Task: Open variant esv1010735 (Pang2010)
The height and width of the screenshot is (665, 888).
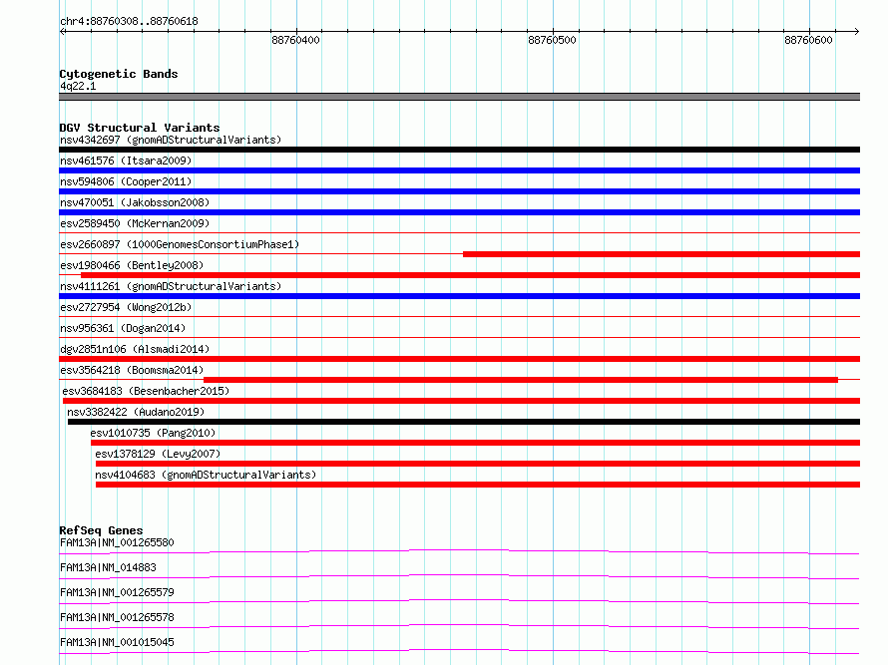Action: 153,433
